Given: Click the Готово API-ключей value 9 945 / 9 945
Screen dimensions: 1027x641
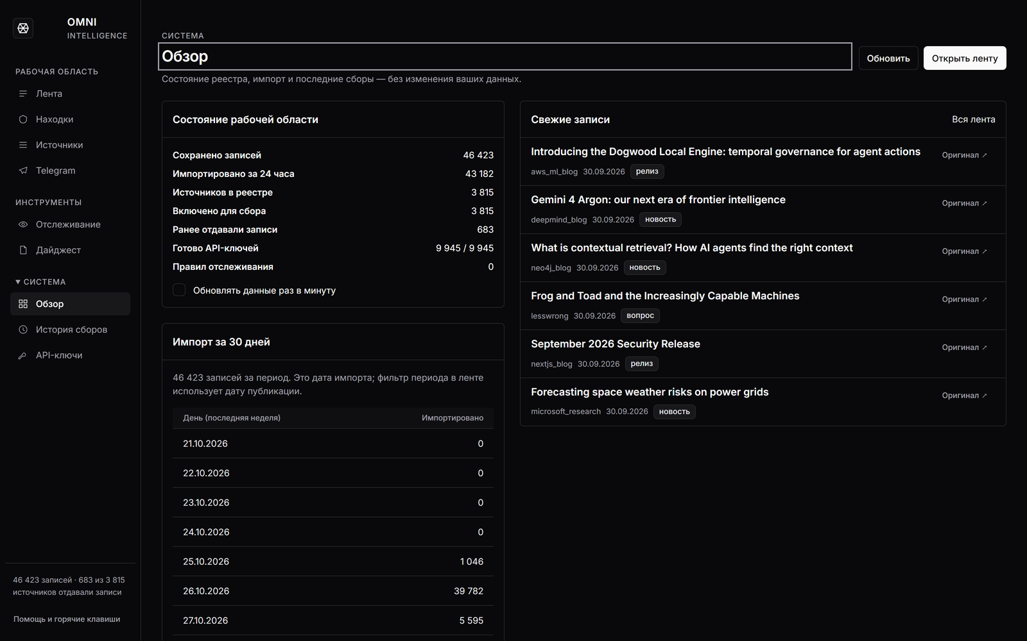Looking at the screenshot, I should point(465,248).
